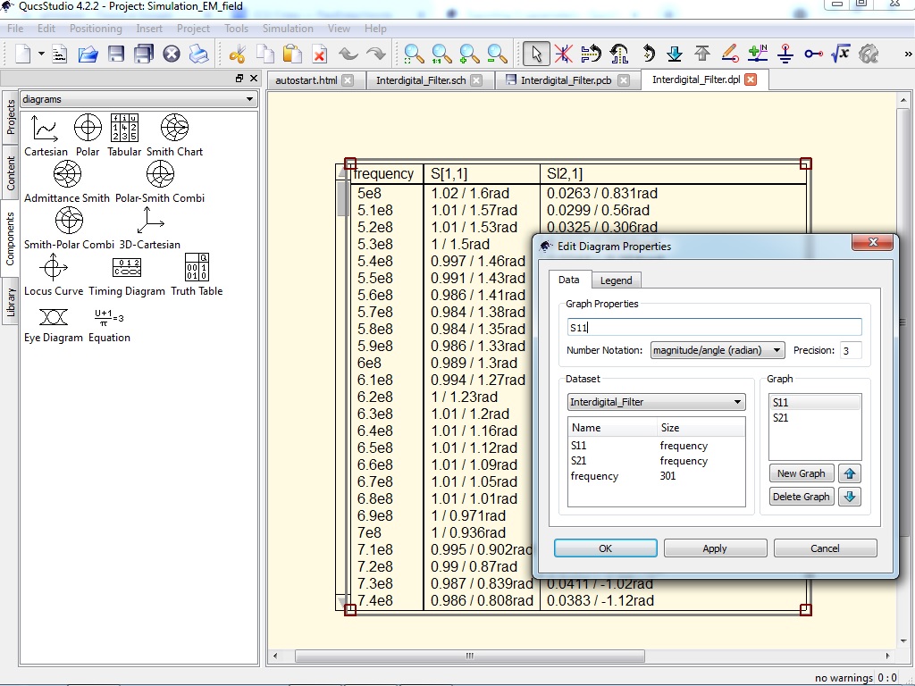Viewport: 915px width, 686px height.
Task: Save the current document with floppy icon
Action: pyautogui.click(x=115, y=54)
